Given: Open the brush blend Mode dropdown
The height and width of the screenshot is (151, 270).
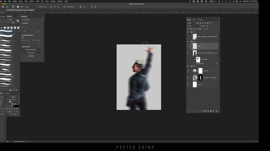Looking at the screenshot, I should pyautogui.click(x=31, y=7).
